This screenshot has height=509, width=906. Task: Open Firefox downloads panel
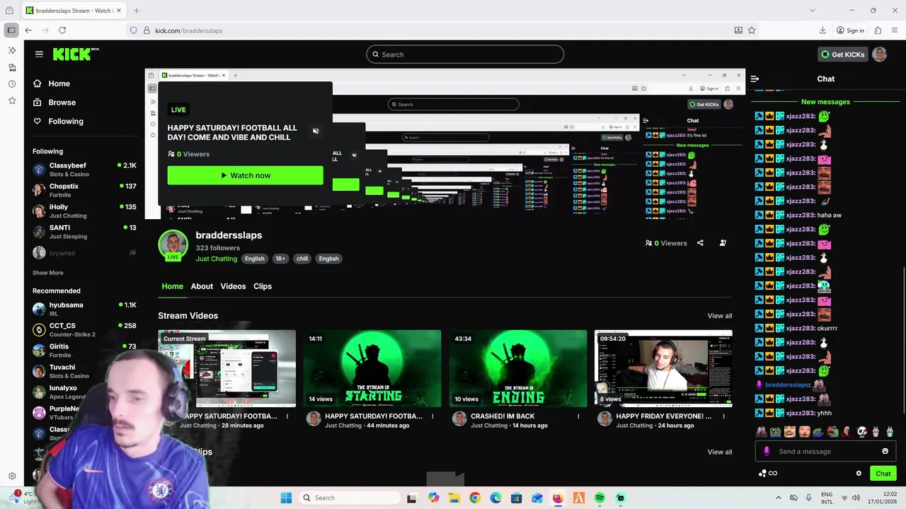(x=822, y=30)
